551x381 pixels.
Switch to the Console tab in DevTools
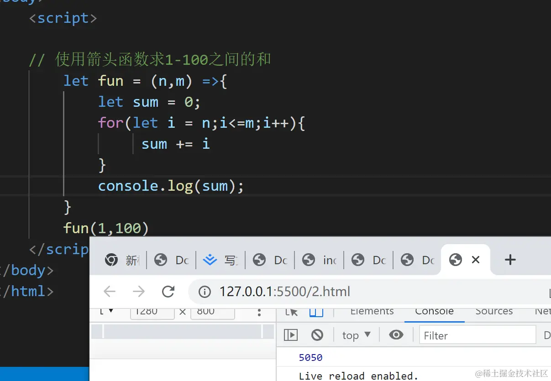tap(434, 312)
